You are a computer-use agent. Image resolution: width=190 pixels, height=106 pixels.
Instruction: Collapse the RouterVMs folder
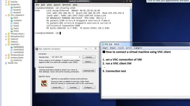[x=6, y=5]
